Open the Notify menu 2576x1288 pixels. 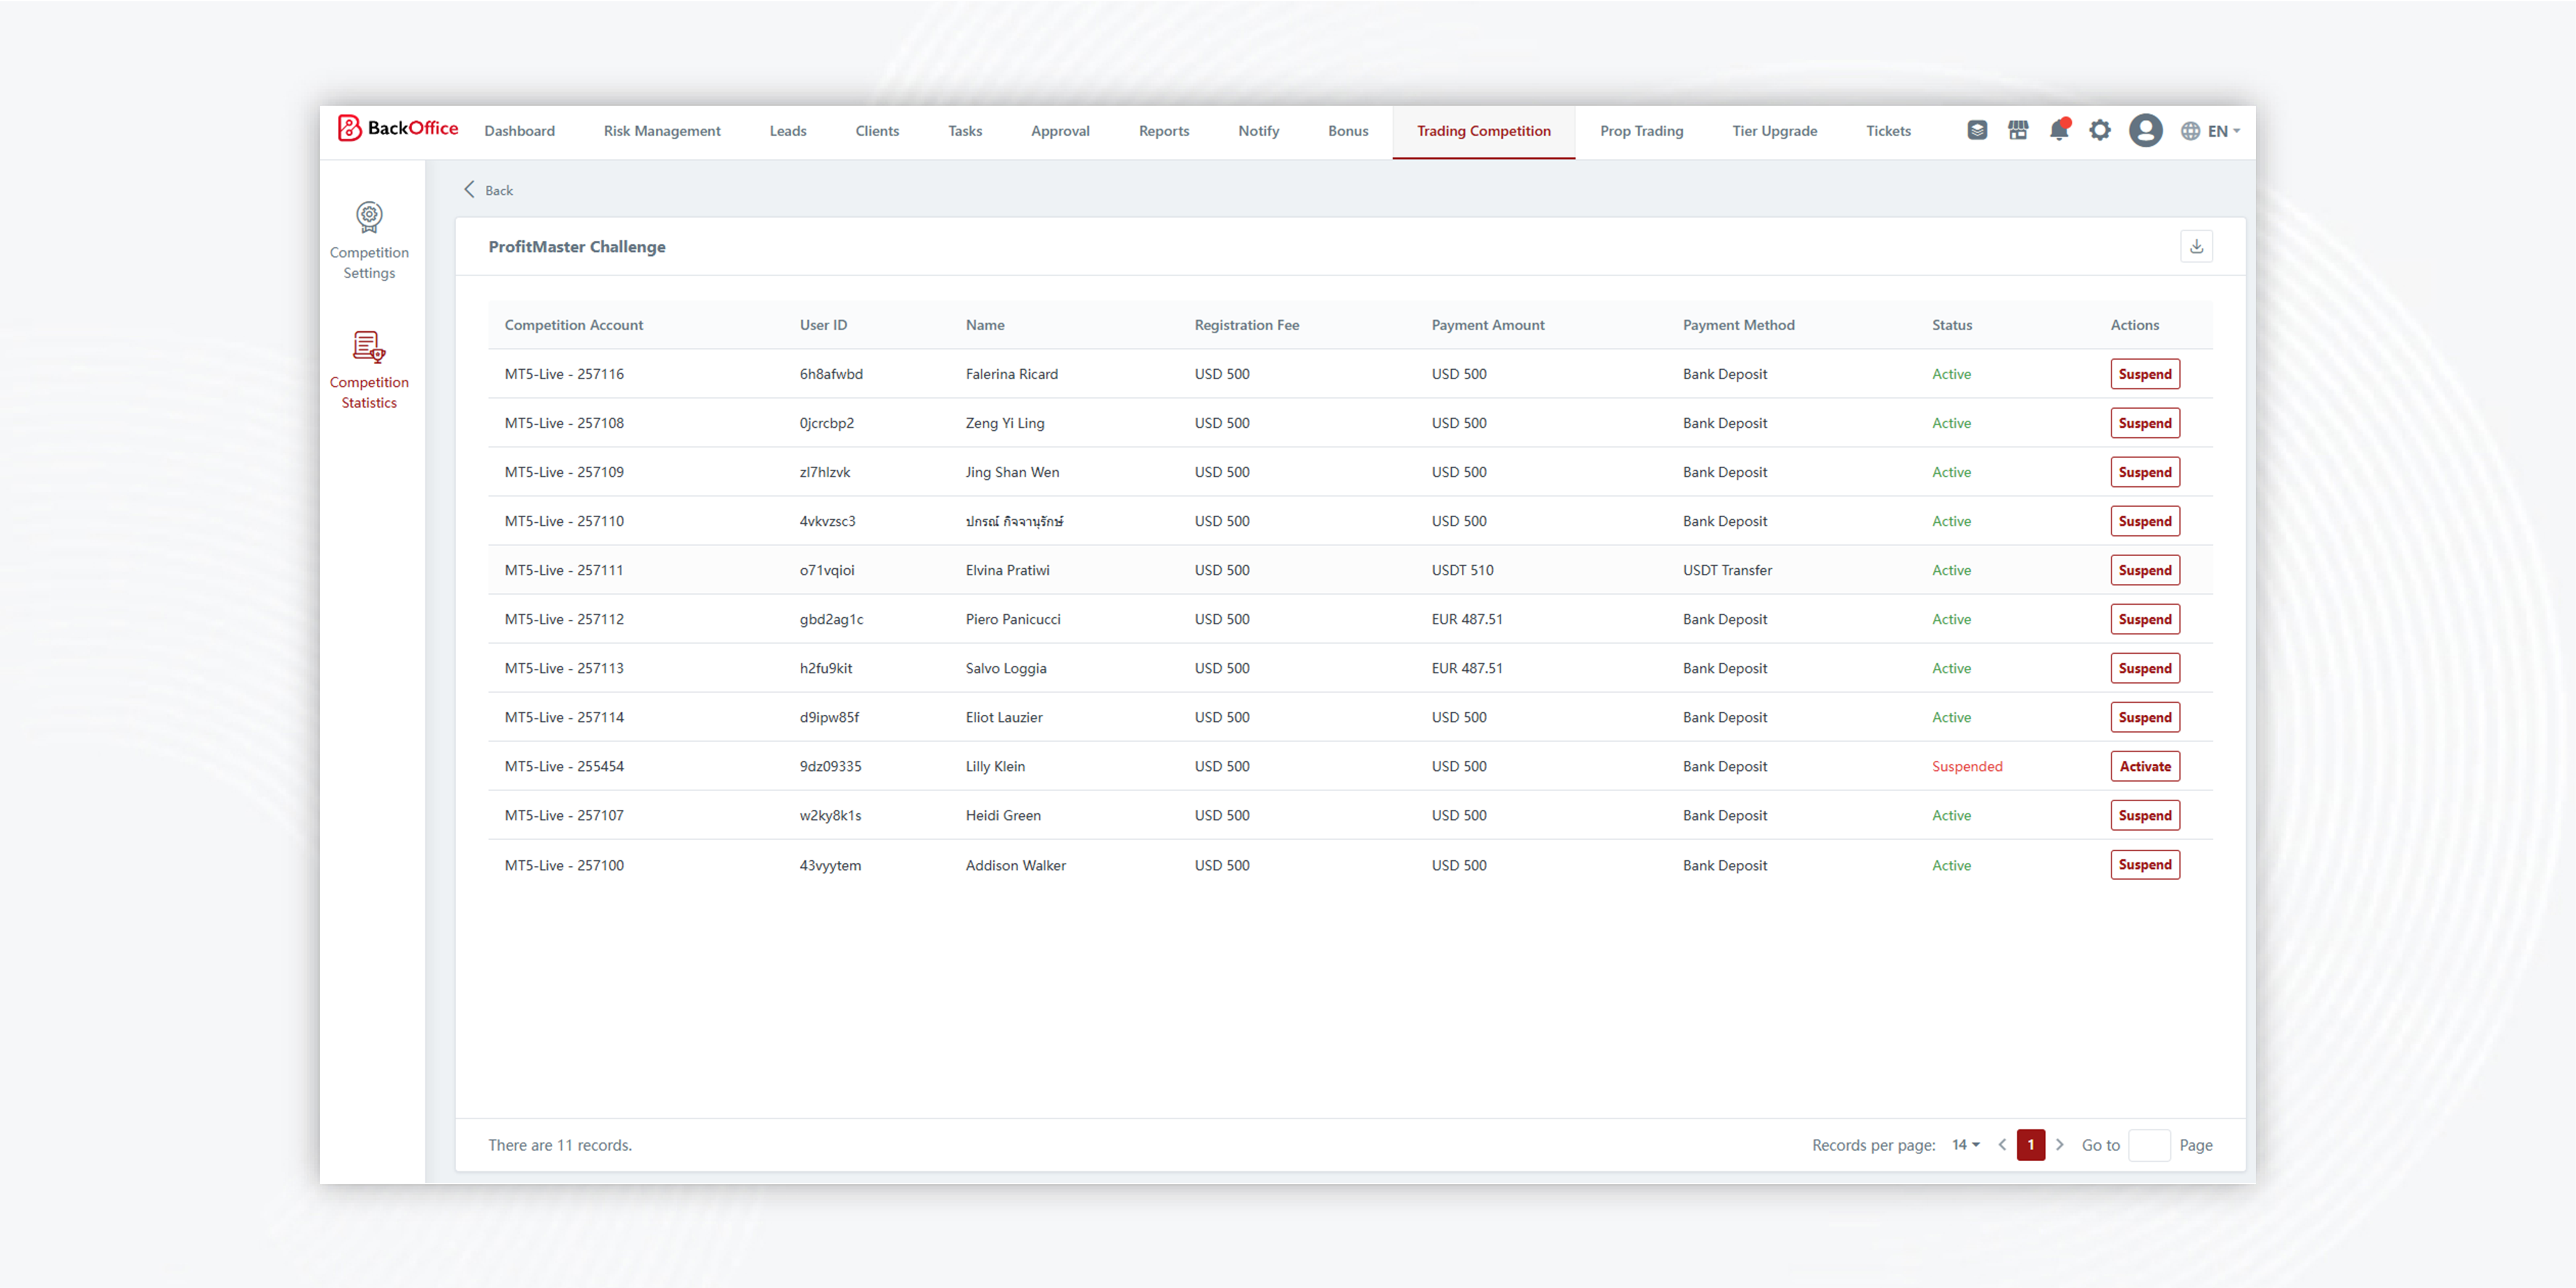[x=1258, y=131]
